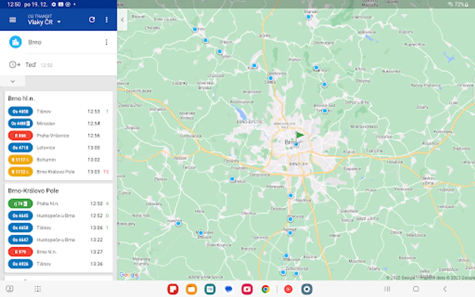
Task: Open the orange R badge for Bohumín
Action: pyautogui.click(x=20, y=160)
